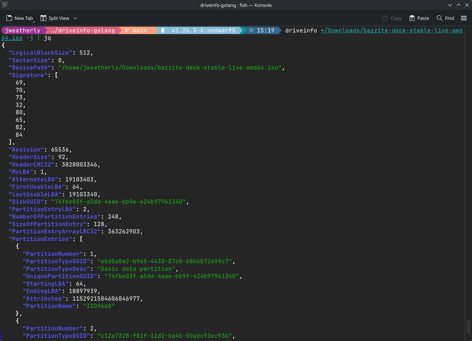
Task: Click the Find magnifier icon
Action: 440,18
